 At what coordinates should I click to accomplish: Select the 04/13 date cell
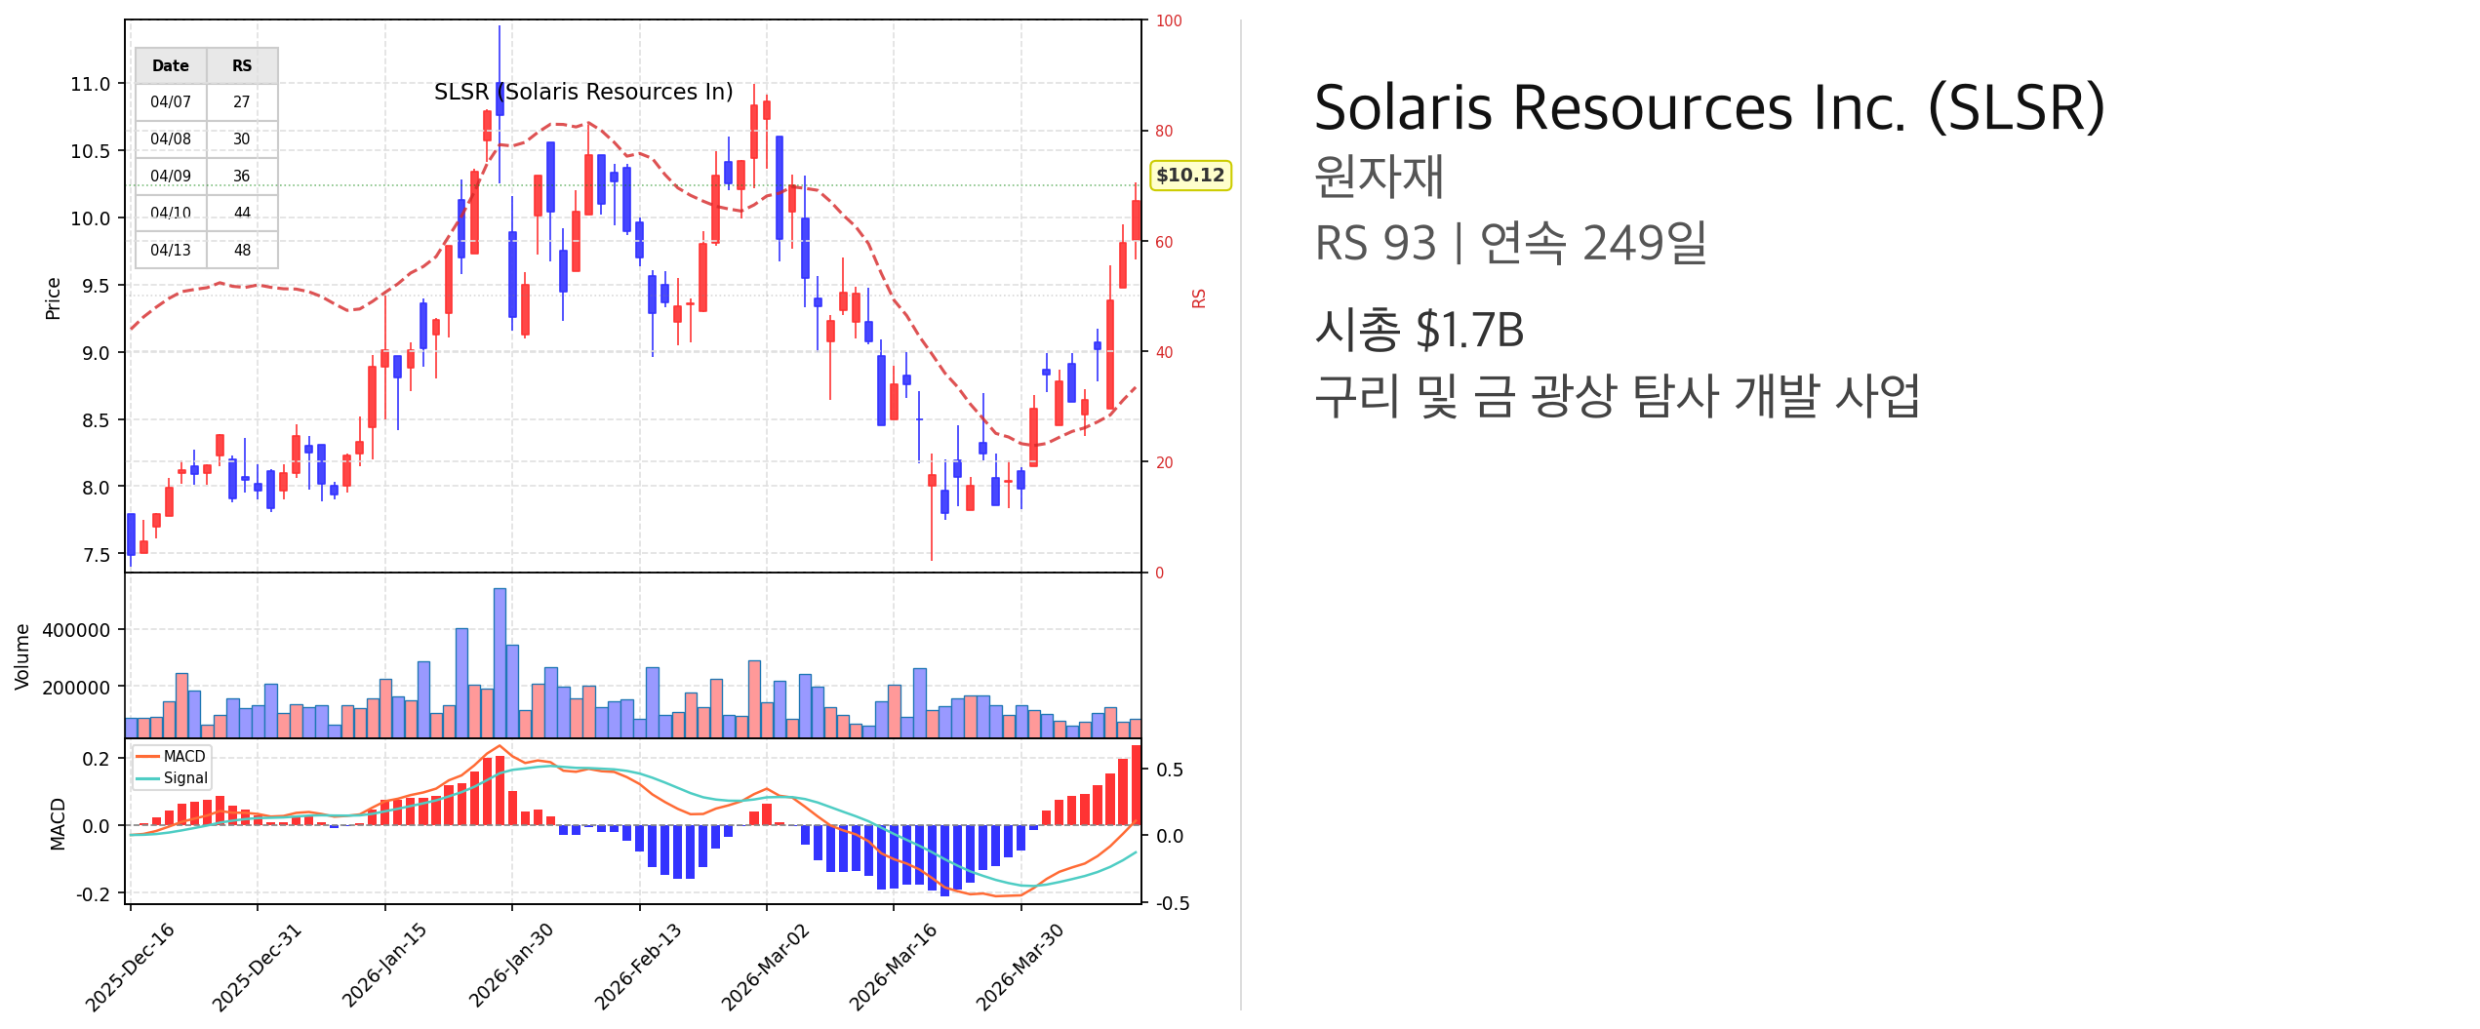[x=171, y=251]
